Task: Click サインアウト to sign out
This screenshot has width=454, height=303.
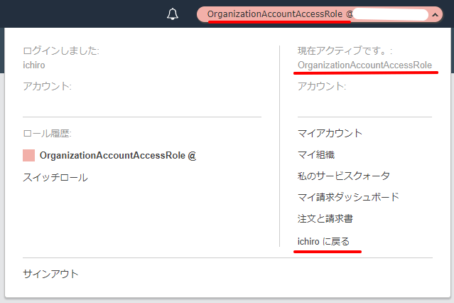Action: [x=50, y=274]
